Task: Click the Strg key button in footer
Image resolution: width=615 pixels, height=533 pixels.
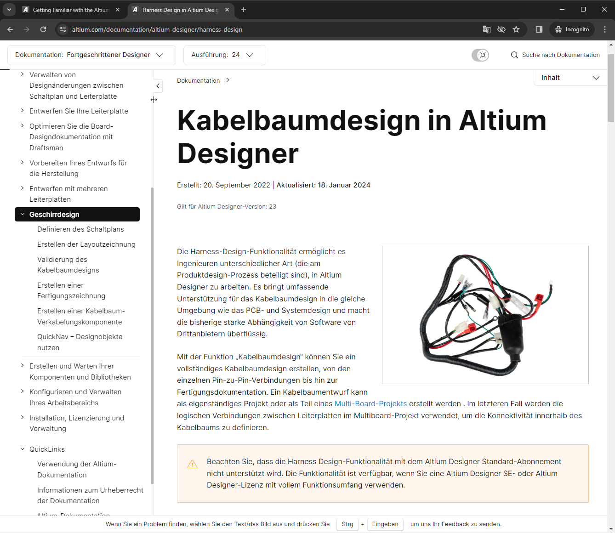Action: point(347,524)
